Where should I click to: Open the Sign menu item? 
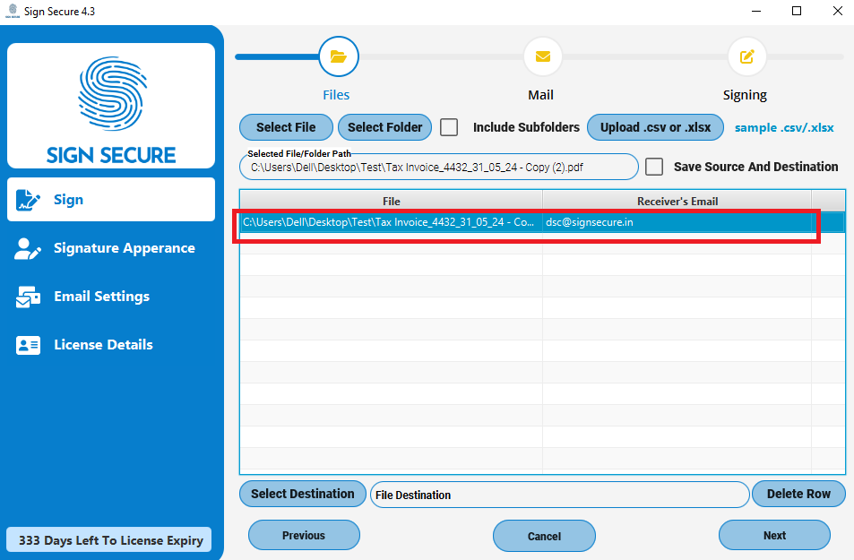pos(111,200)
